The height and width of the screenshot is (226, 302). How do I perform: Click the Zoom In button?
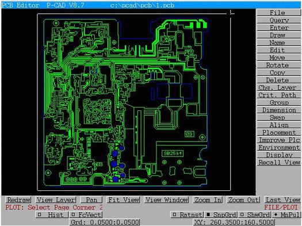208,200
